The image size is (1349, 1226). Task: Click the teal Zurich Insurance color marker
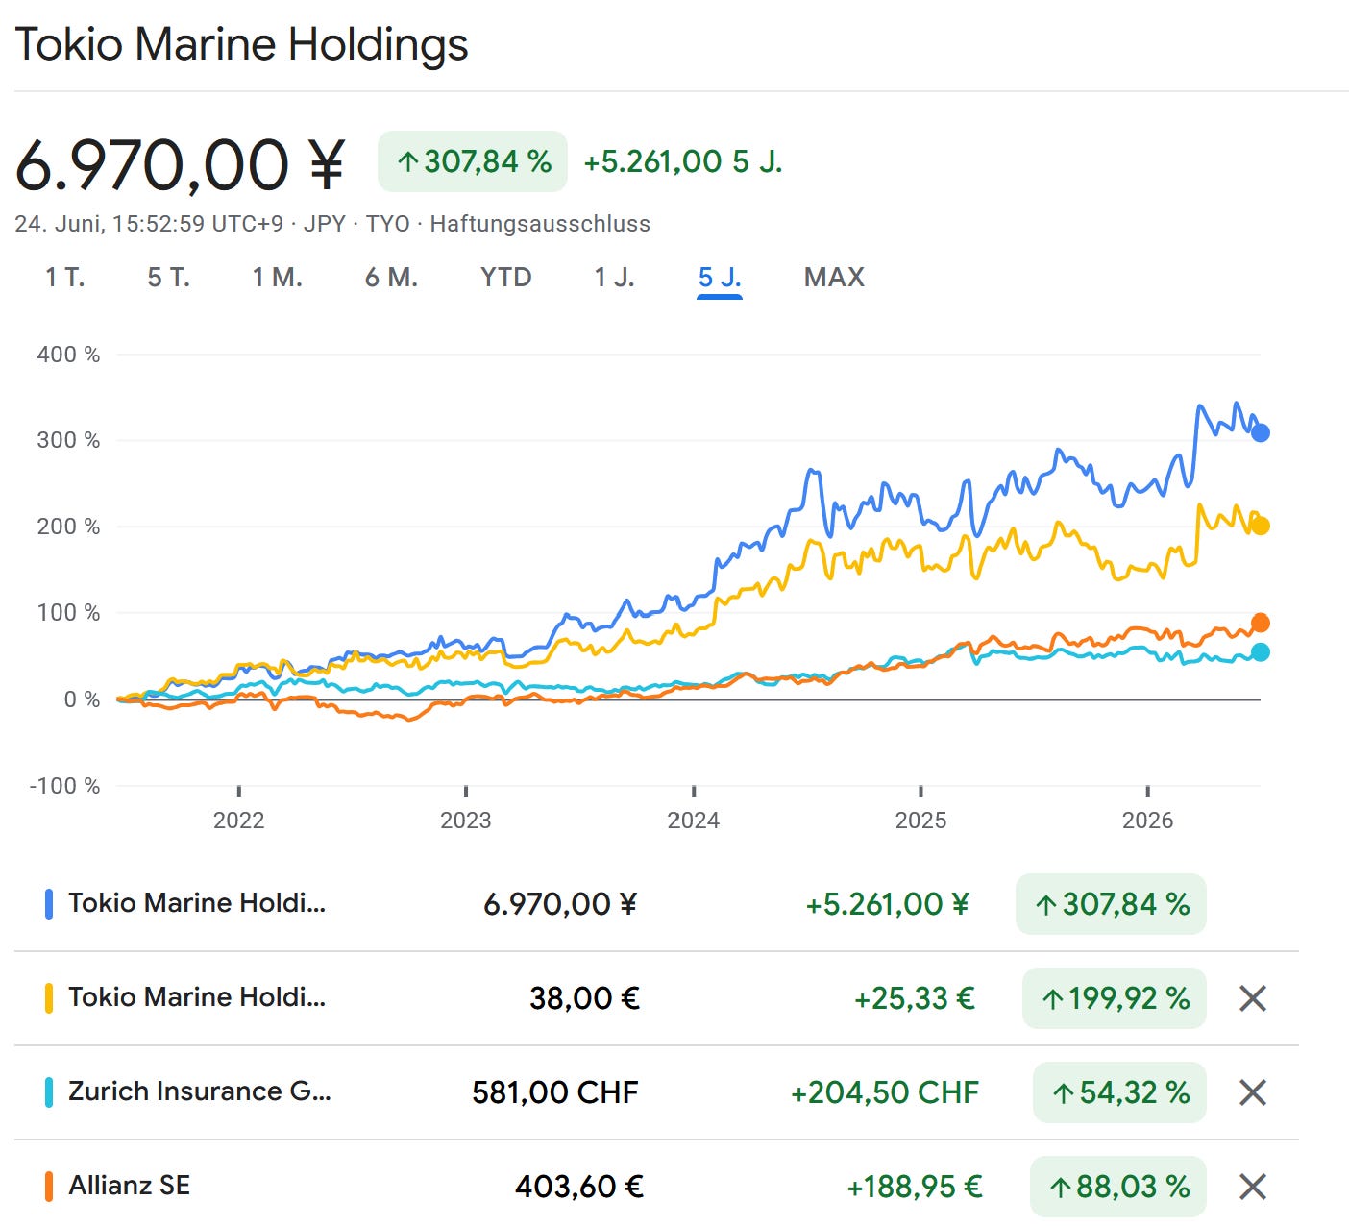coord(49,1092)
